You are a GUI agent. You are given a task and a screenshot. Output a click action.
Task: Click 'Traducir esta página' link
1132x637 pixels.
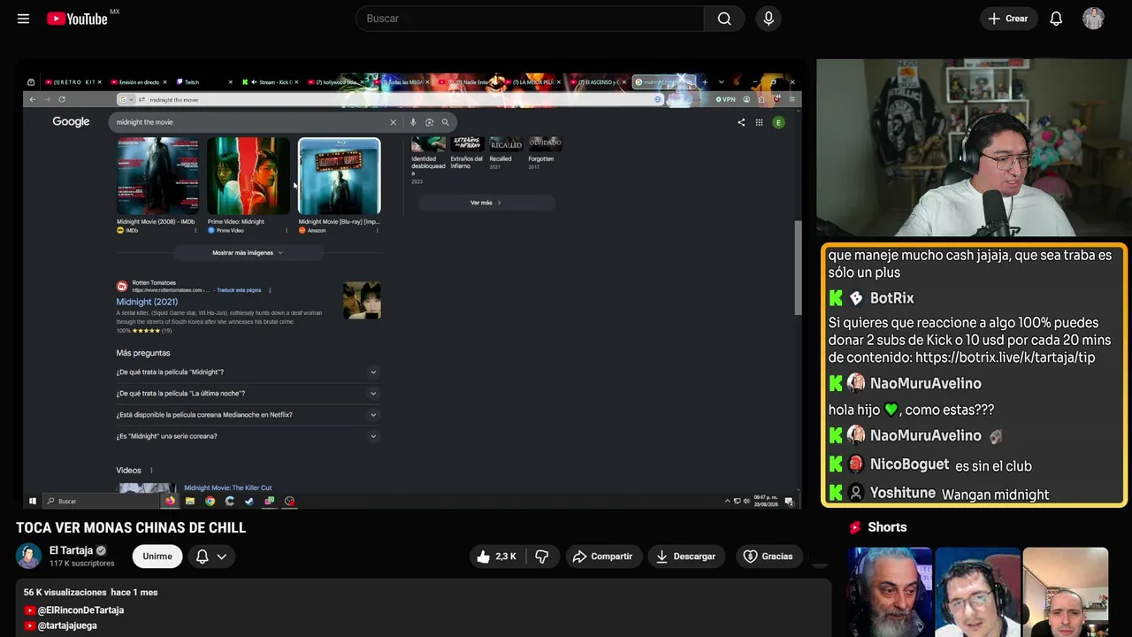tap(239, 290)
